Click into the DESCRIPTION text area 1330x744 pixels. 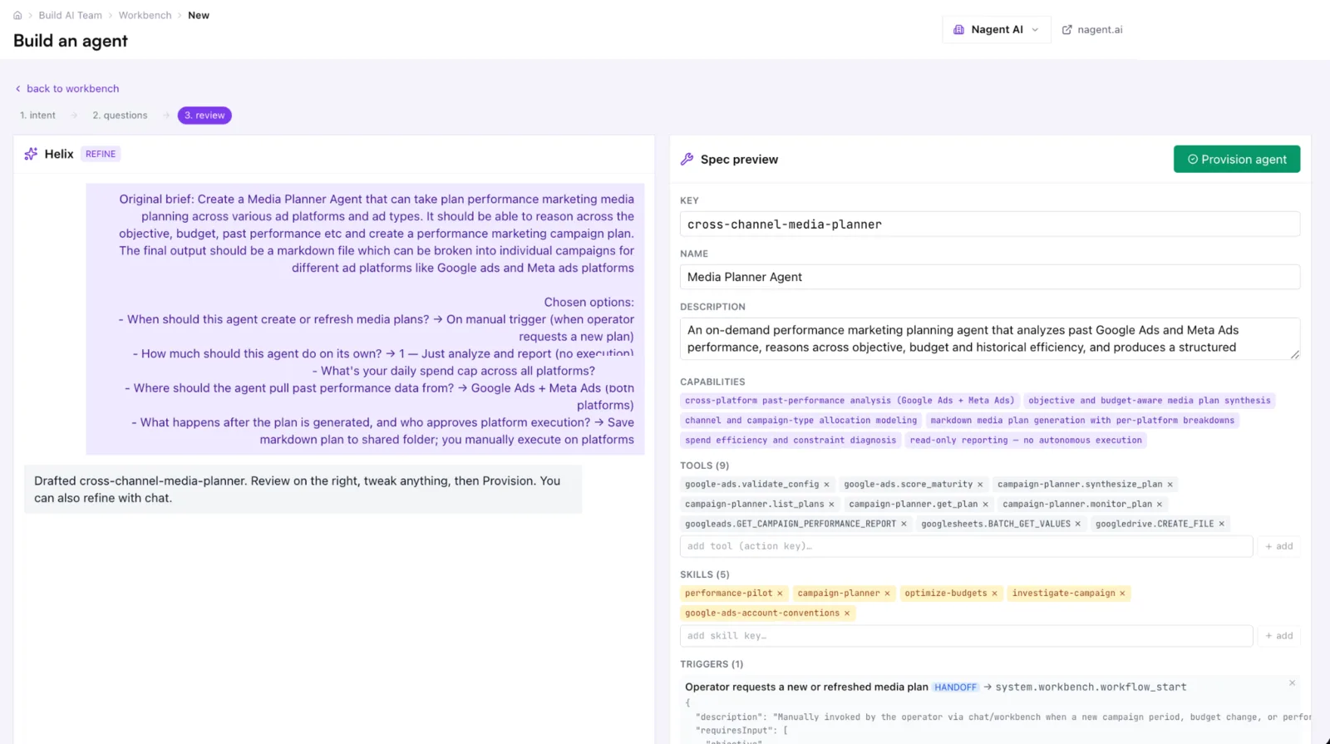990,339
